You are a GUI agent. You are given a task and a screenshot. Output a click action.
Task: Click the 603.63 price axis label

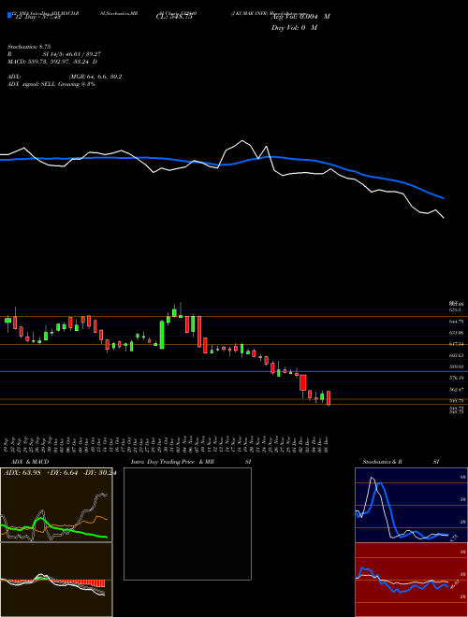point(457,355)
